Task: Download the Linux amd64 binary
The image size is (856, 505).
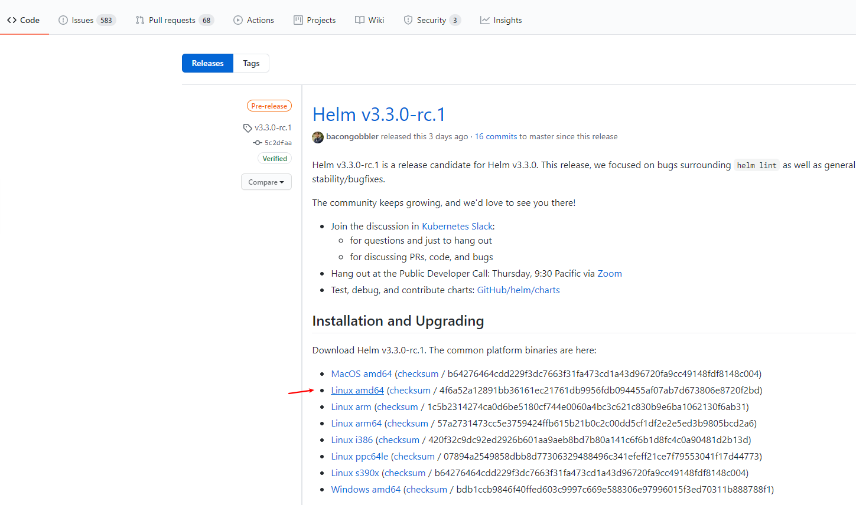Action: 357,391
